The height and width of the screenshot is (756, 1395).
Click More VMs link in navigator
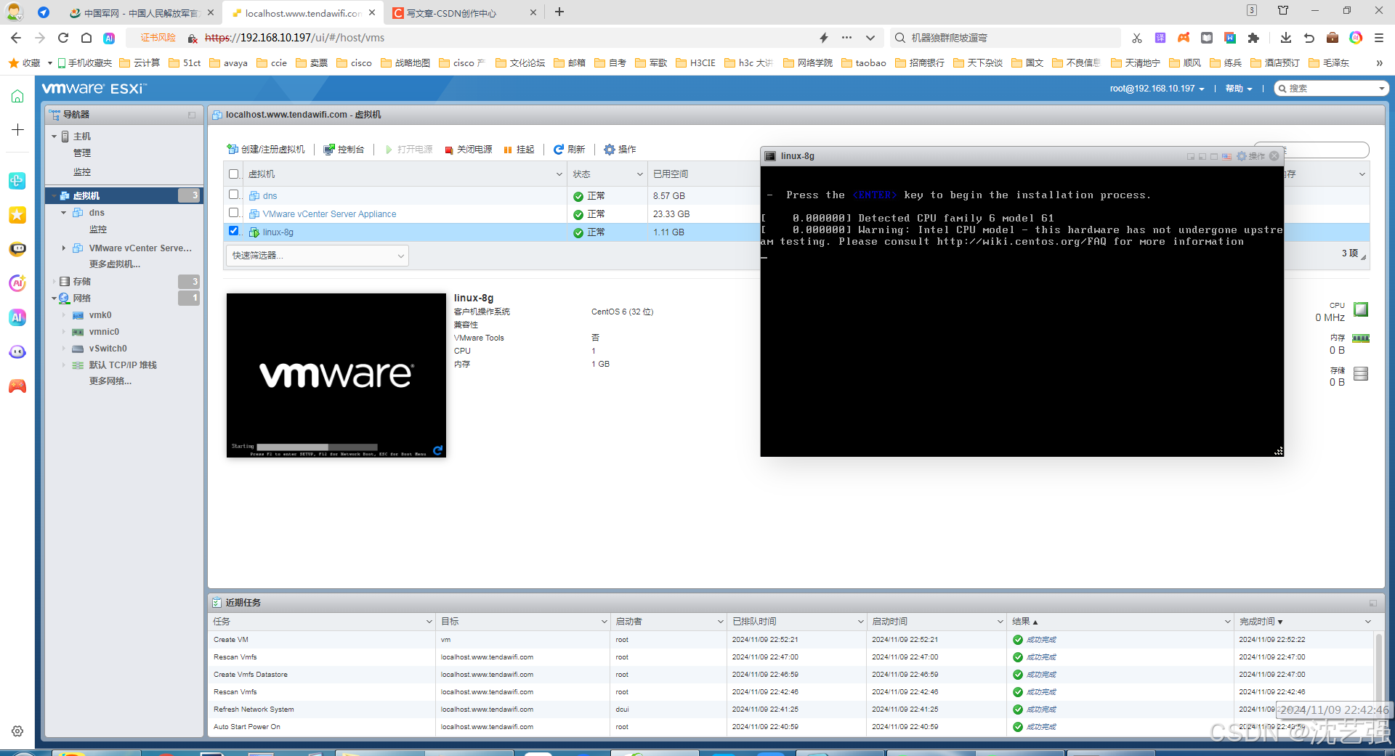coord(115,264)
